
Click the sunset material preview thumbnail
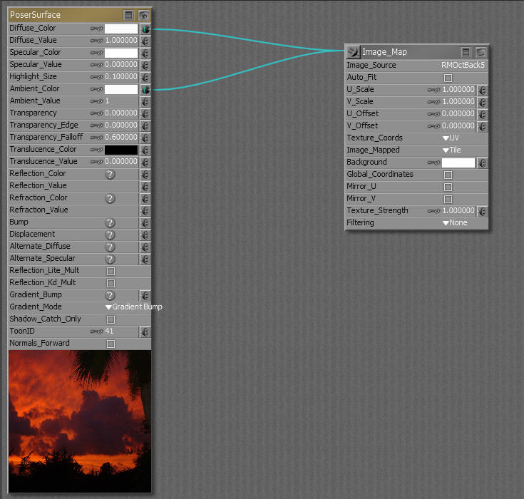[x=80, y=421]
